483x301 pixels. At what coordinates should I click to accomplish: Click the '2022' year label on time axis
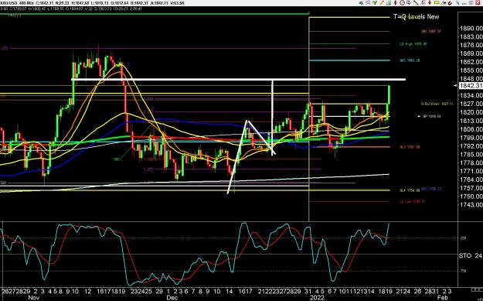317,298
